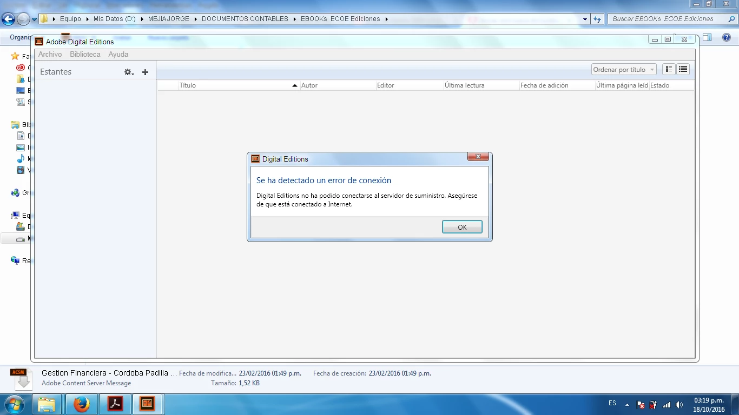Refresh the Explorer folder view
The height and width of the screenshot is (415, 739).
click(x=597, y=19)
